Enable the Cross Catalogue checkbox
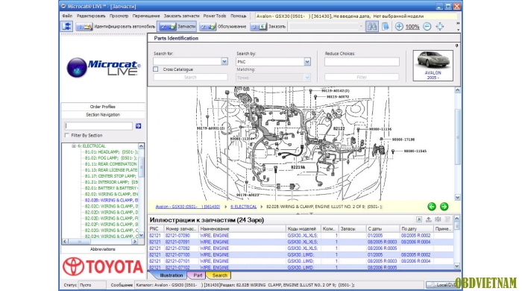Screen dimensions: 522x291 [155, 69]
